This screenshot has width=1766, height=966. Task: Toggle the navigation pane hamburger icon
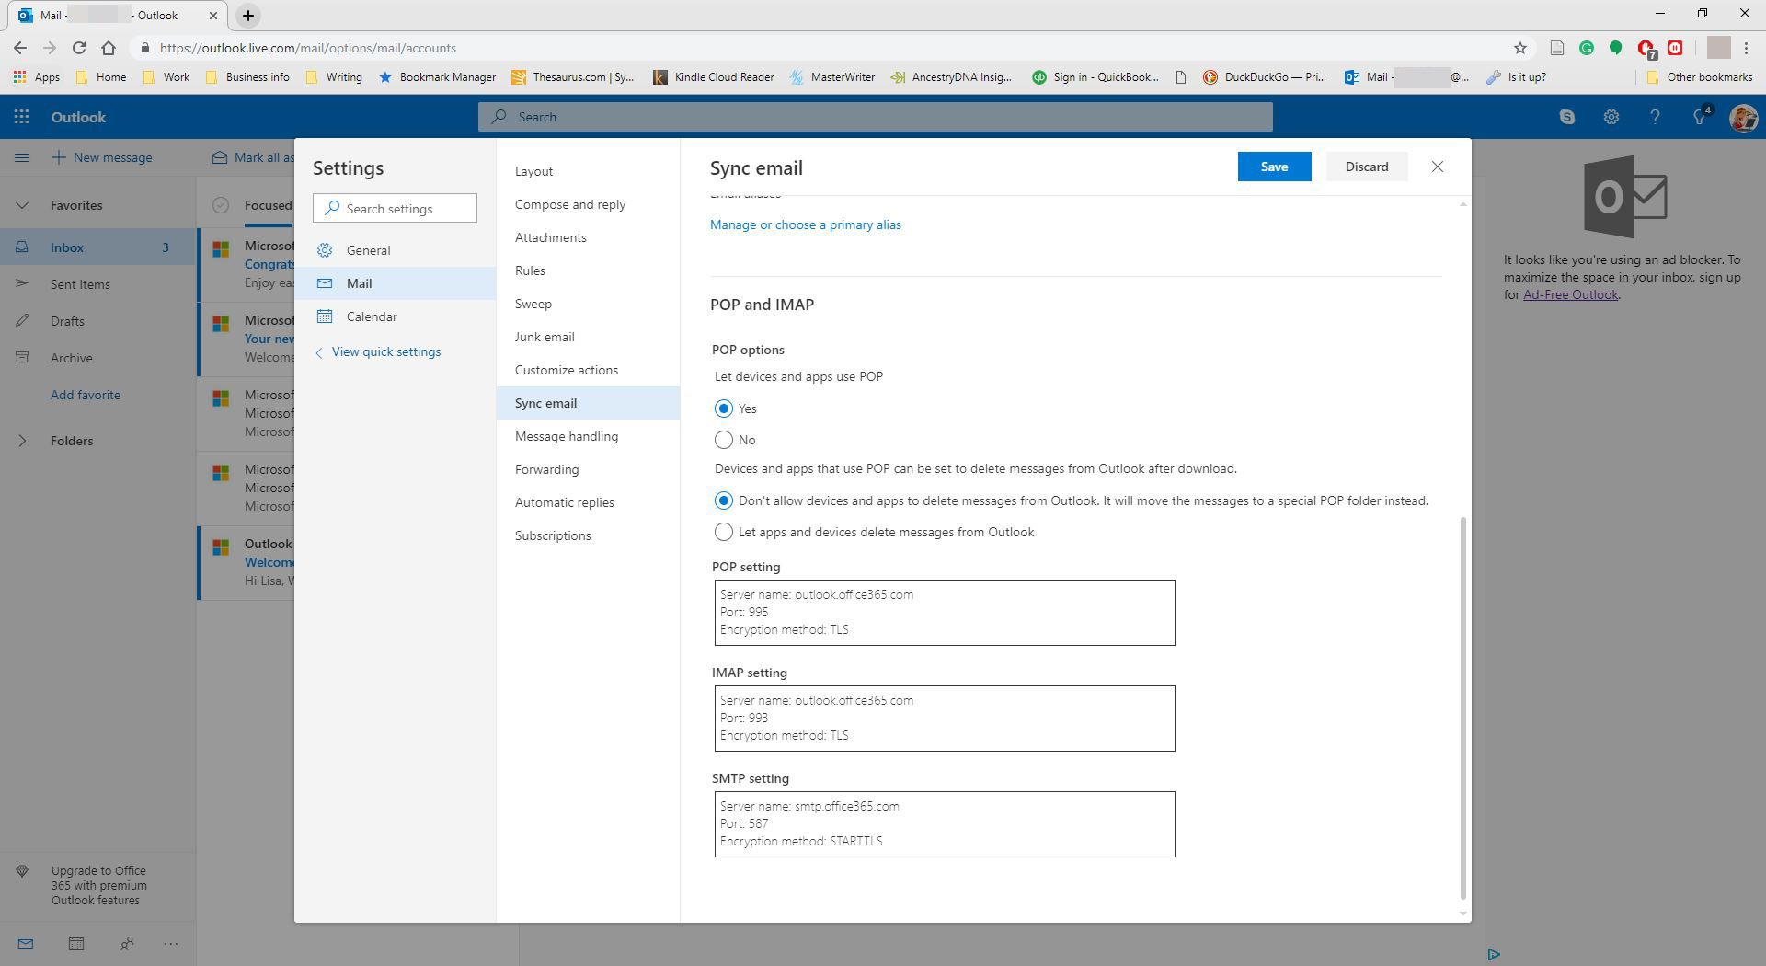click(x=22, y=157)
